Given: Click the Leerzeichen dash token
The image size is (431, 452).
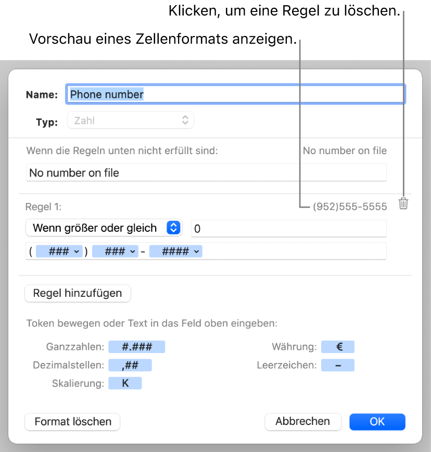Looking at the screenshot, I should tap(338, 366).
